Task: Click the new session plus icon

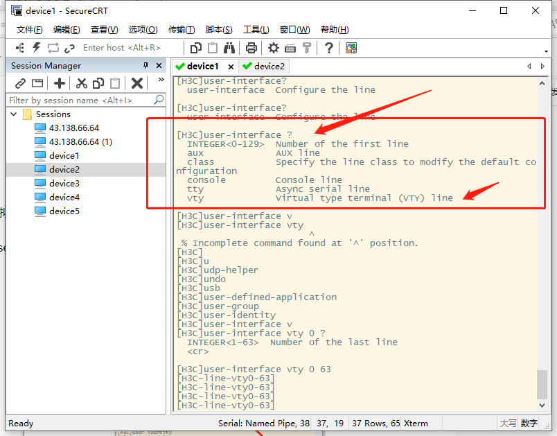Action: 60,83
